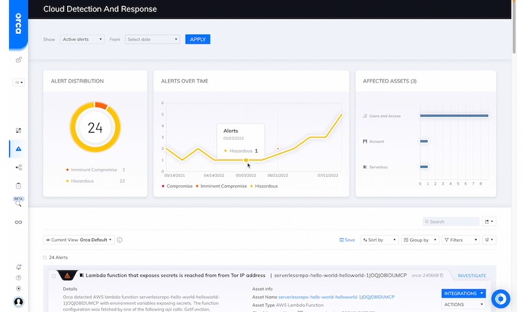This screenshot has height=312, width=526.
Task: Open the help question mark icon
Action: click(18, 278)
